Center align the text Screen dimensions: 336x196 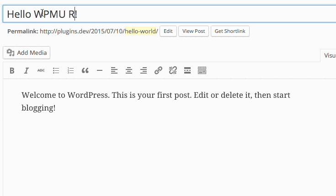pos(129,70)
